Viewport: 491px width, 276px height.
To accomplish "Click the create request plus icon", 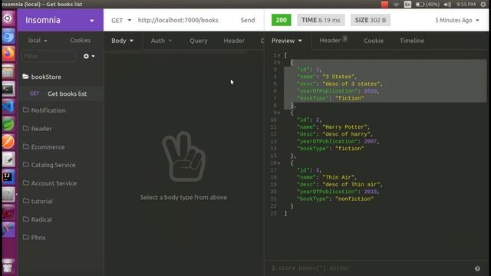I will point(86,56).
